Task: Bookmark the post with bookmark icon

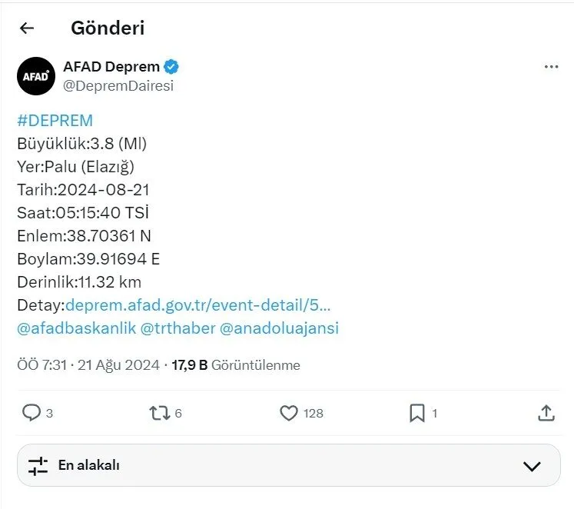Action: point(417,413)
